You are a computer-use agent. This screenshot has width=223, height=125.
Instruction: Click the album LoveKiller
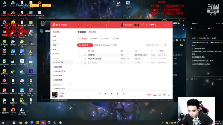click(x=138, y=63)
